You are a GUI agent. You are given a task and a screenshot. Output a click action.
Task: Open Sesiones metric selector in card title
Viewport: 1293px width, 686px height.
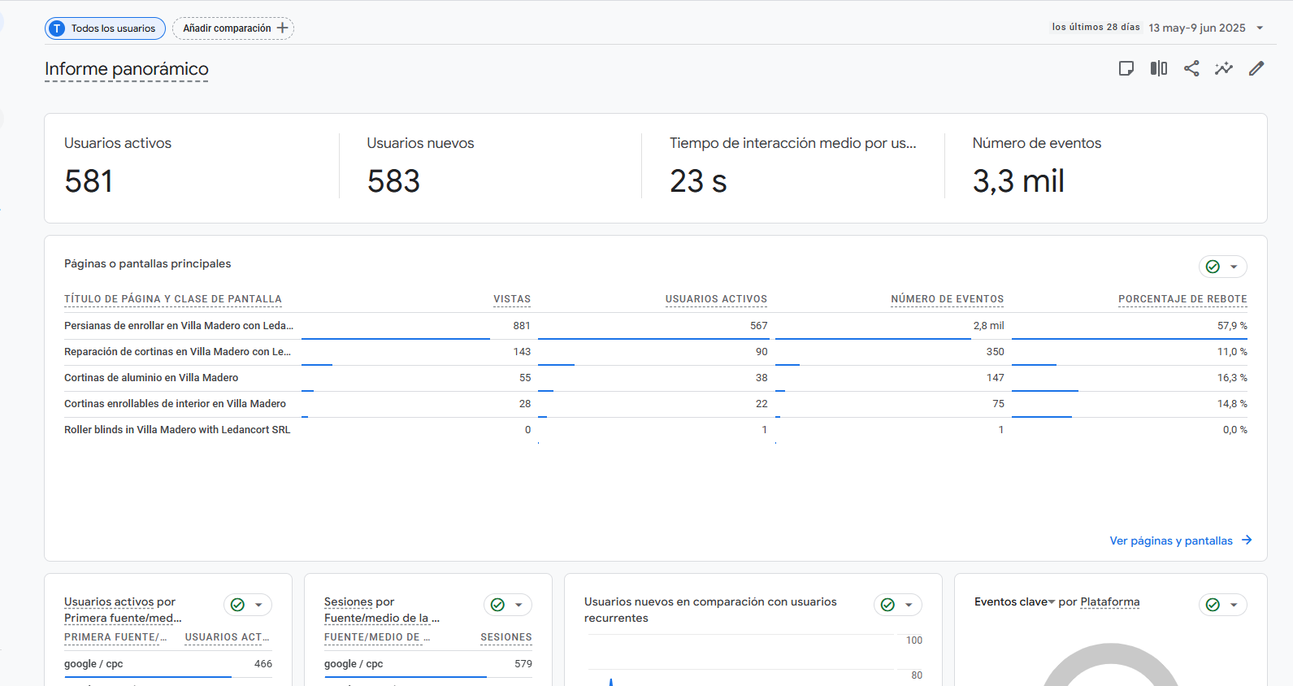[x=349, y=602]
